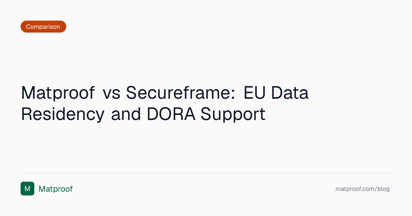Click the green Matproof M logo icon

point(27,189)
